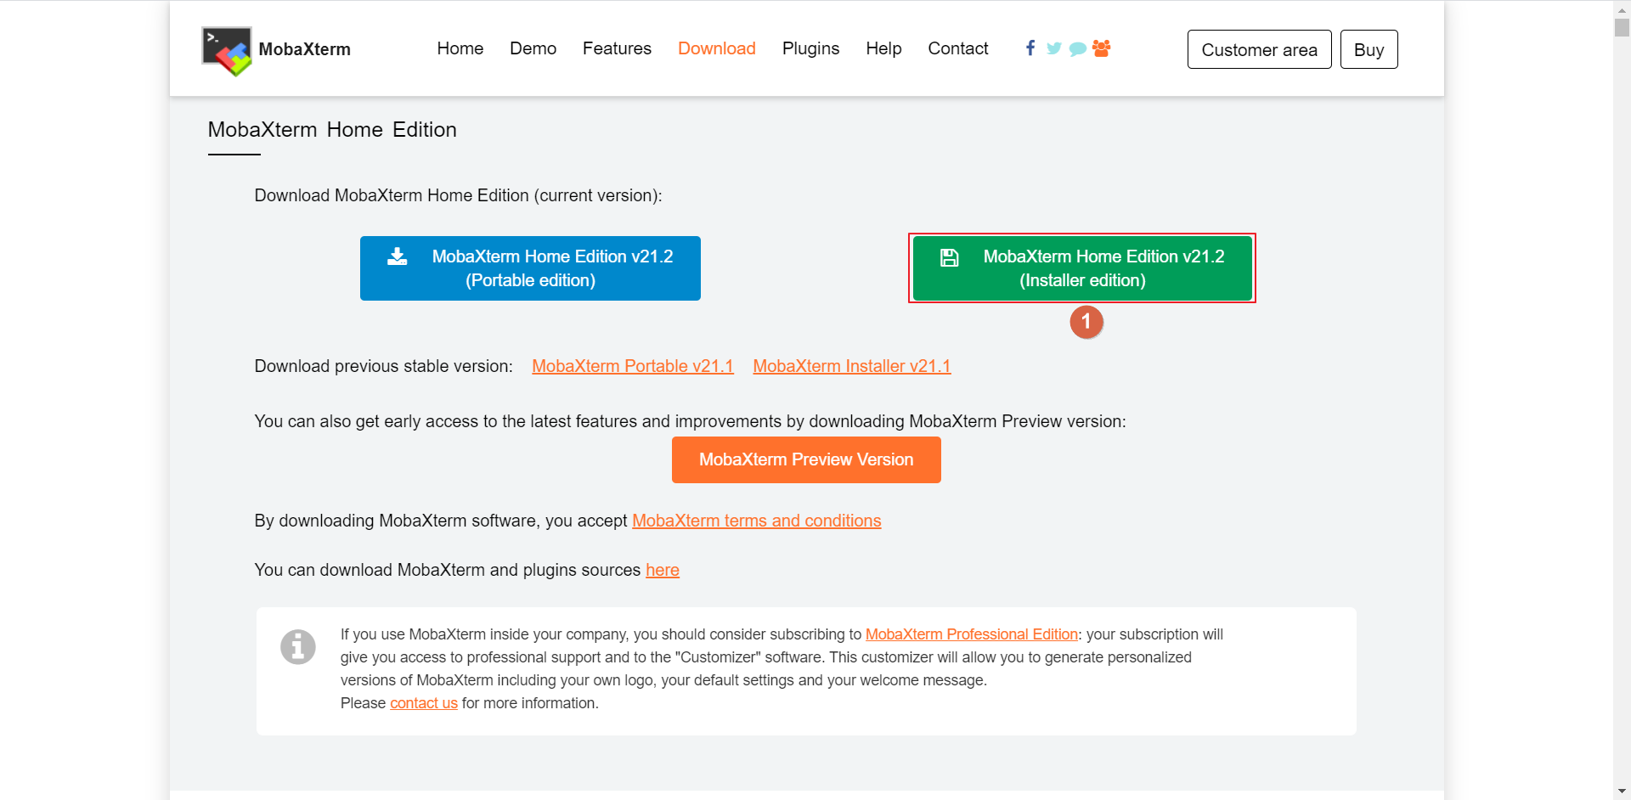Viewport: 1631px width, 800px height.
Task: Go to the Home menu item
Action: [x=460, y=48]
